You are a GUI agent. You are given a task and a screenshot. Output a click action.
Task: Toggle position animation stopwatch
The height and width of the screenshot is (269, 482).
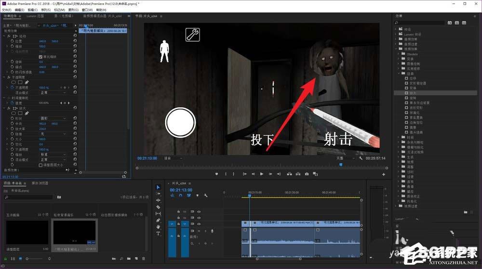pyautogui.click(x=13, y=41)
